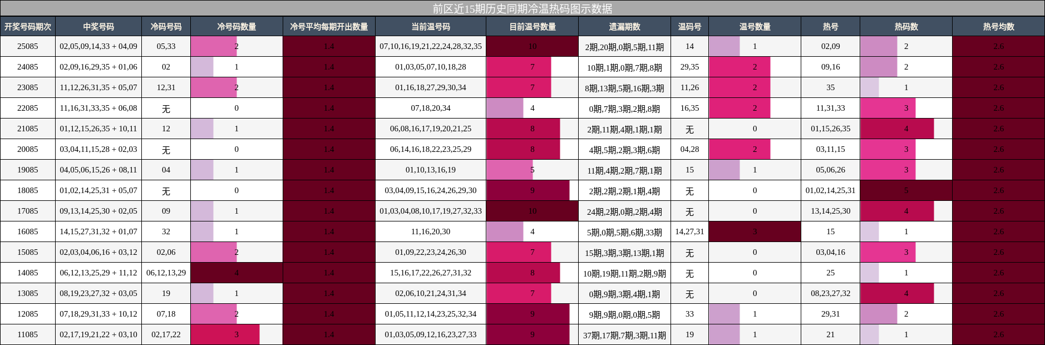Click warm numbers cell 11,16,20,30
Image resolution: width=1045 pixels, height=345 pixels.
(x=431, y=231)
